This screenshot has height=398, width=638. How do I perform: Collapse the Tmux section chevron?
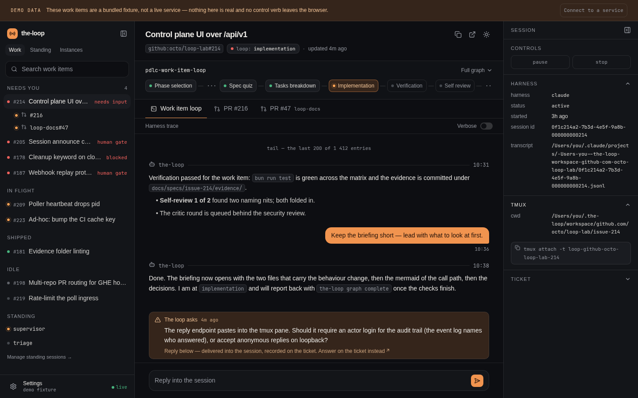pos(628,205)
